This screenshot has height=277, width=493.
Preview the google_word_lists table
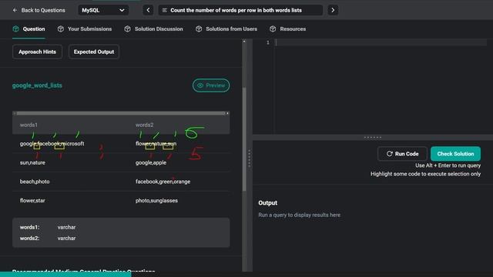pos(211,85)
